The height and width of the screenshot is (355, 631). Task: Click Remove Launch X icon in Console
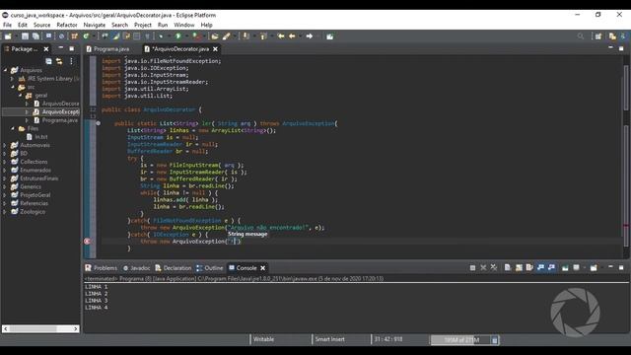[x=483, y=267]
